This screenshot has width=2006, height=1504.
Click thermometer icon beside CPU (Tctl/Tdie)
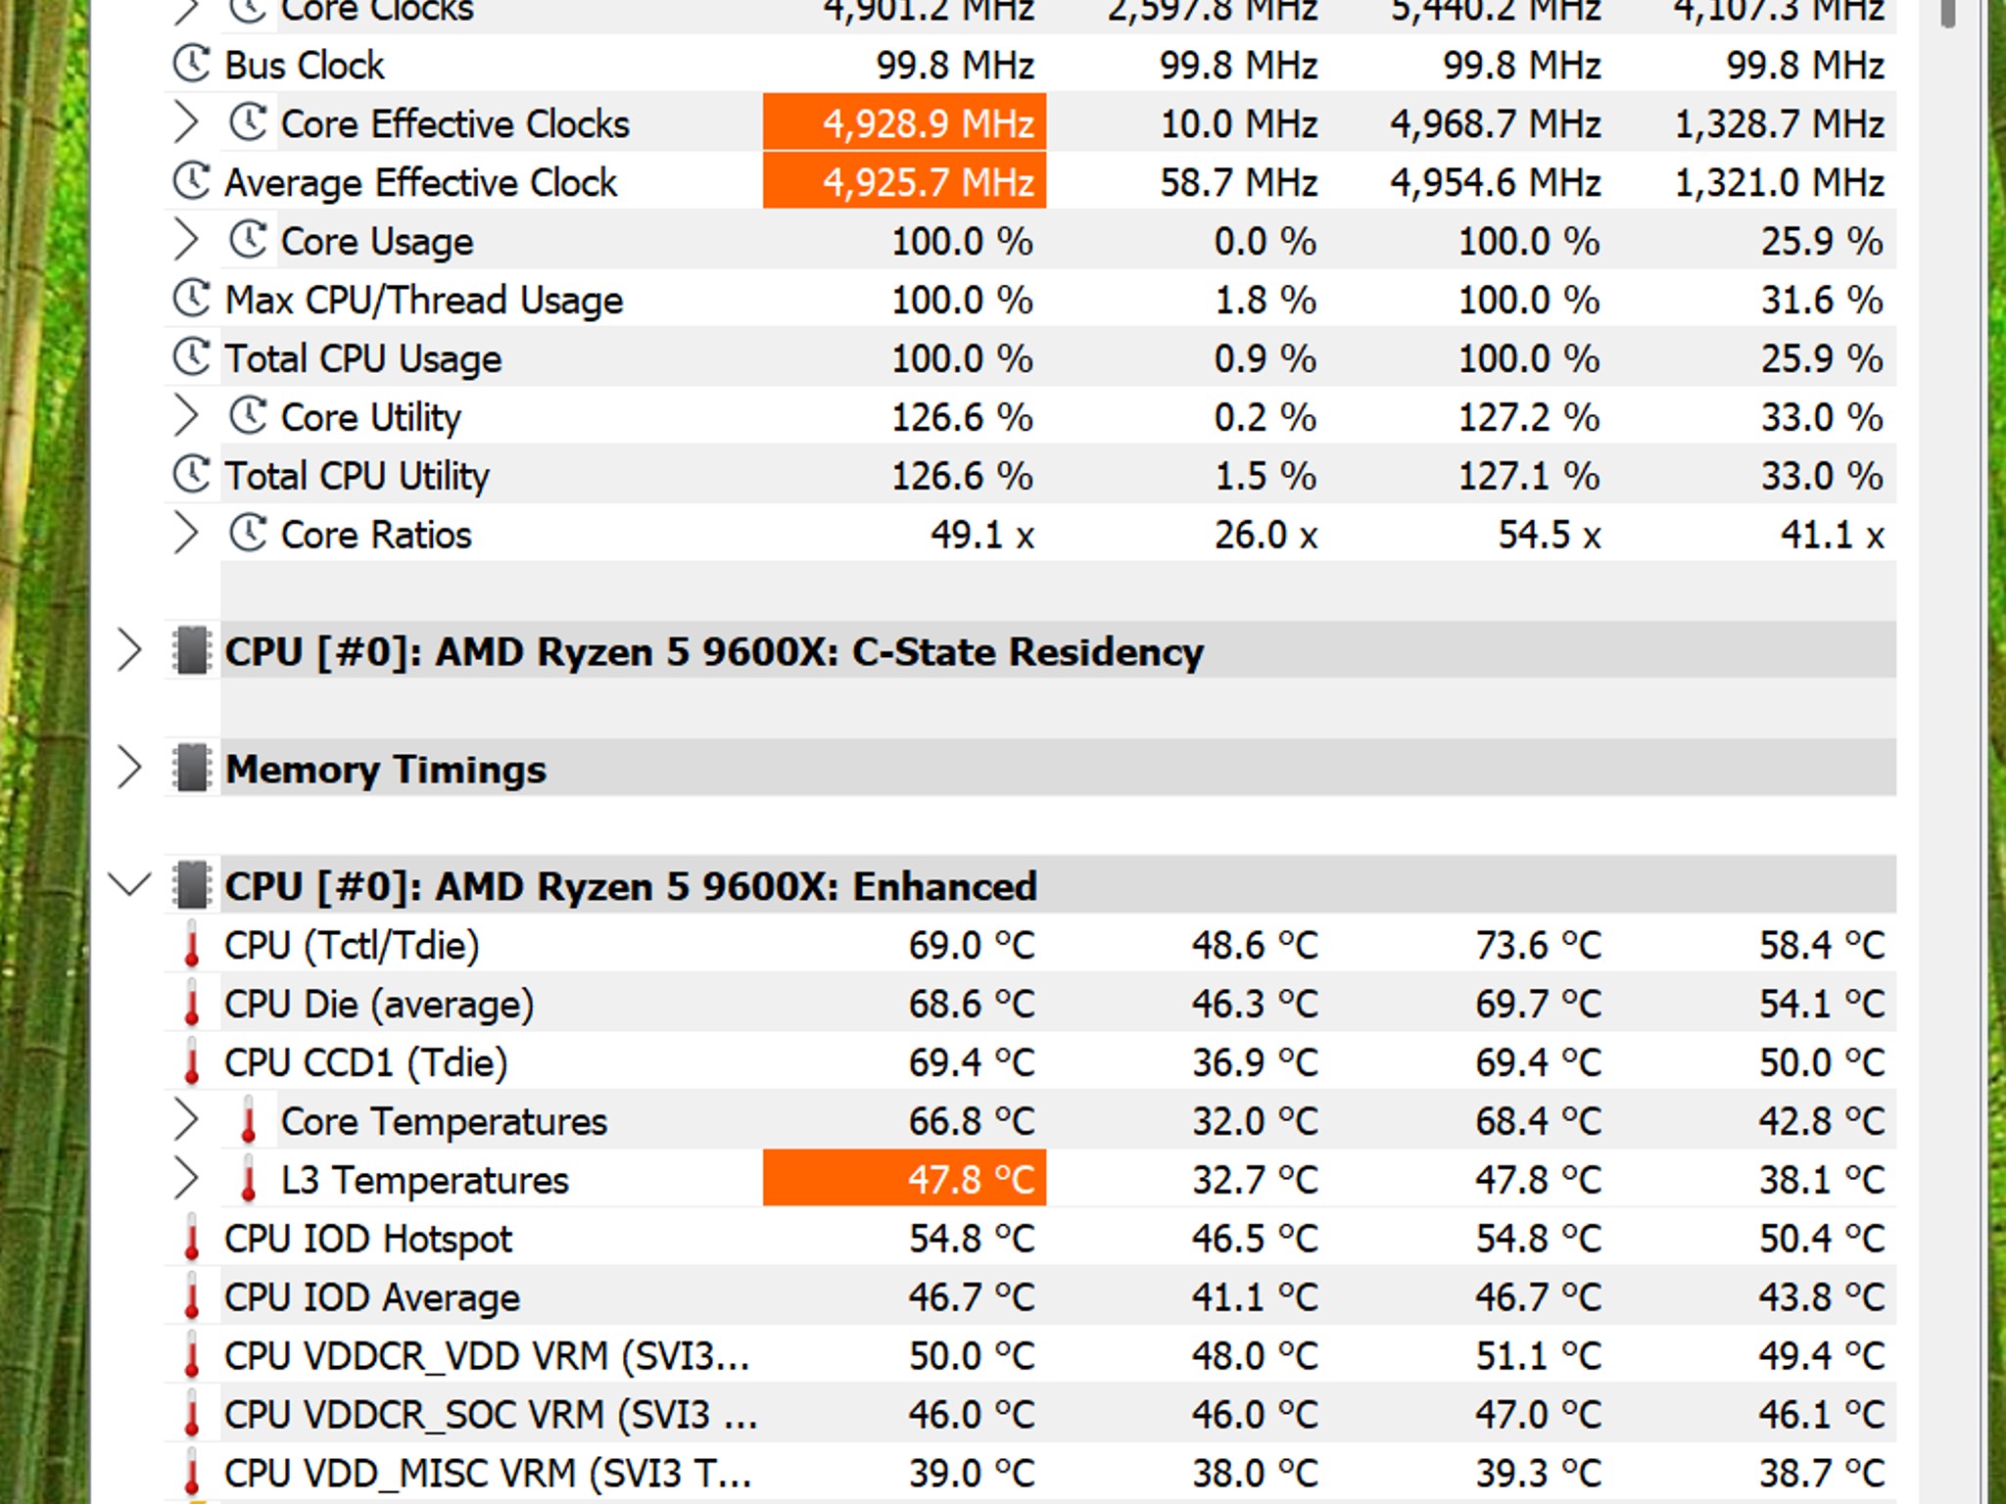click(x=192, y=946)
